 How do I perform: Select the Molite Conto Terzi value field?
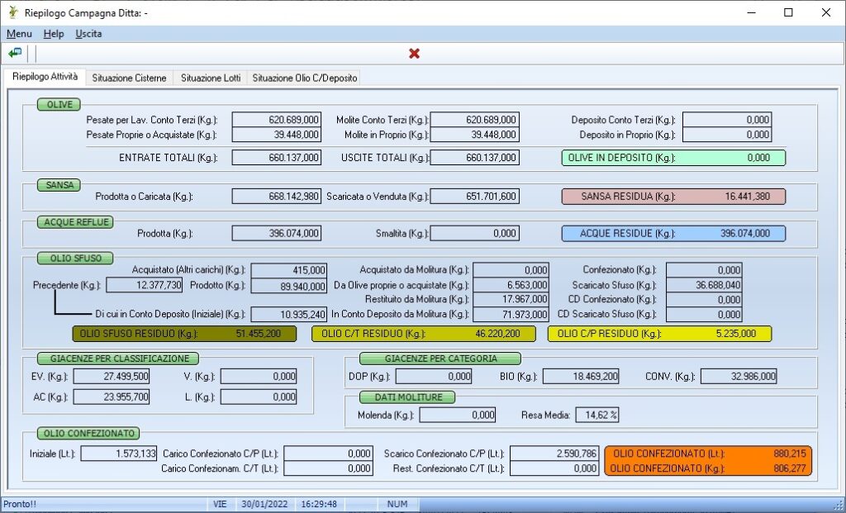pos(475,120)
